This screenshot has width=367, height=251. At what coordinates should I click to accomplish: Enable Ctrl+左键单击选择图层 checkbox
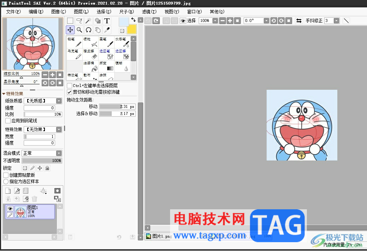click(70, 86)
